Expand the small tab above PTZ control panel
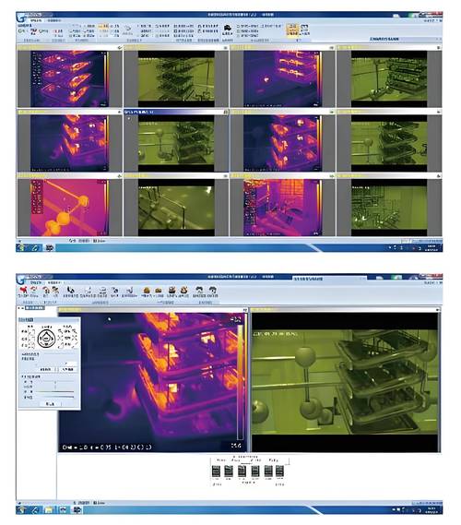The width and height of the screenshot is (461, 525). click(x=35, y=307)
